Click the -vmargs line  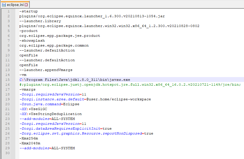tap(27, 89)
